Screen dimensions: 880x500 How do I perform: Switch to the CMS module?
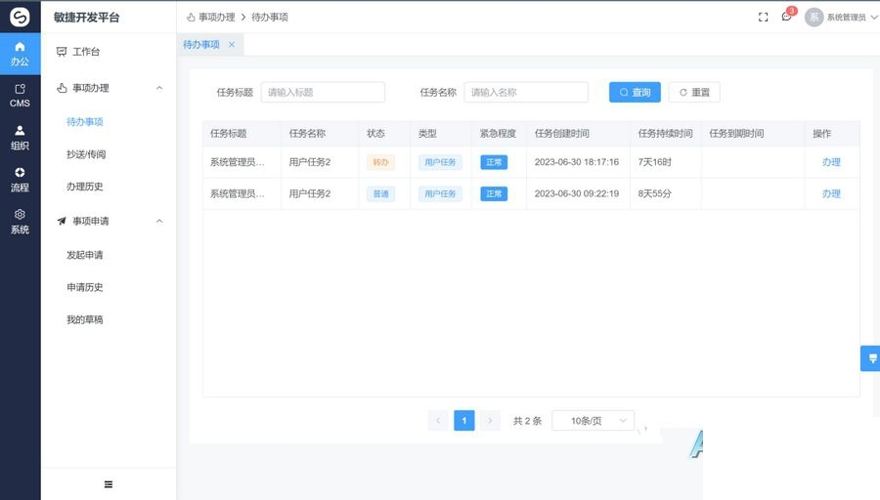click(x=20, y=96)
